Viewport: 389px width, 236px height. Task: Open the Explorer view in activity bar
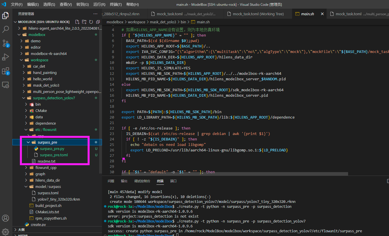click(5, 16)
